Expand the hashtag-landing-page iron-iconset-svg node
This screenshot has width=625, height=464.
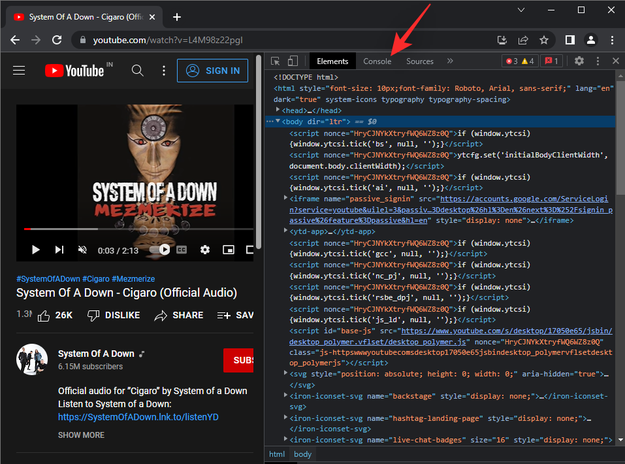click(x=285, y=418)
